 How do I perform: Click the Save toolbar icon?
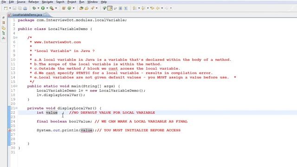tap(14, 8)
